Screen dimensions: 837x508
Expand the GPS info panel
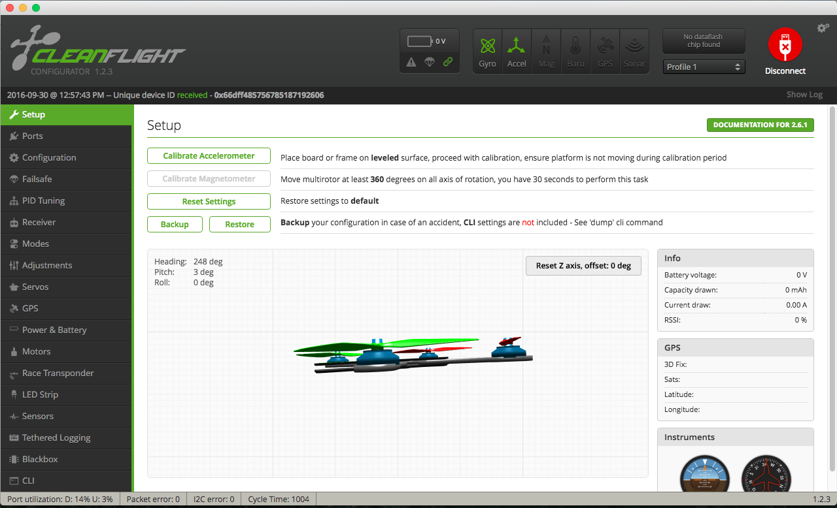[x=735, y=347]
